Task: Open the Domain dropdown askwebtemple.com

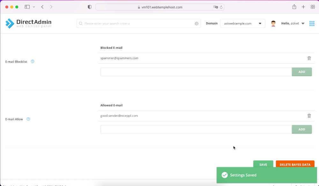Action: coord(243,24)
